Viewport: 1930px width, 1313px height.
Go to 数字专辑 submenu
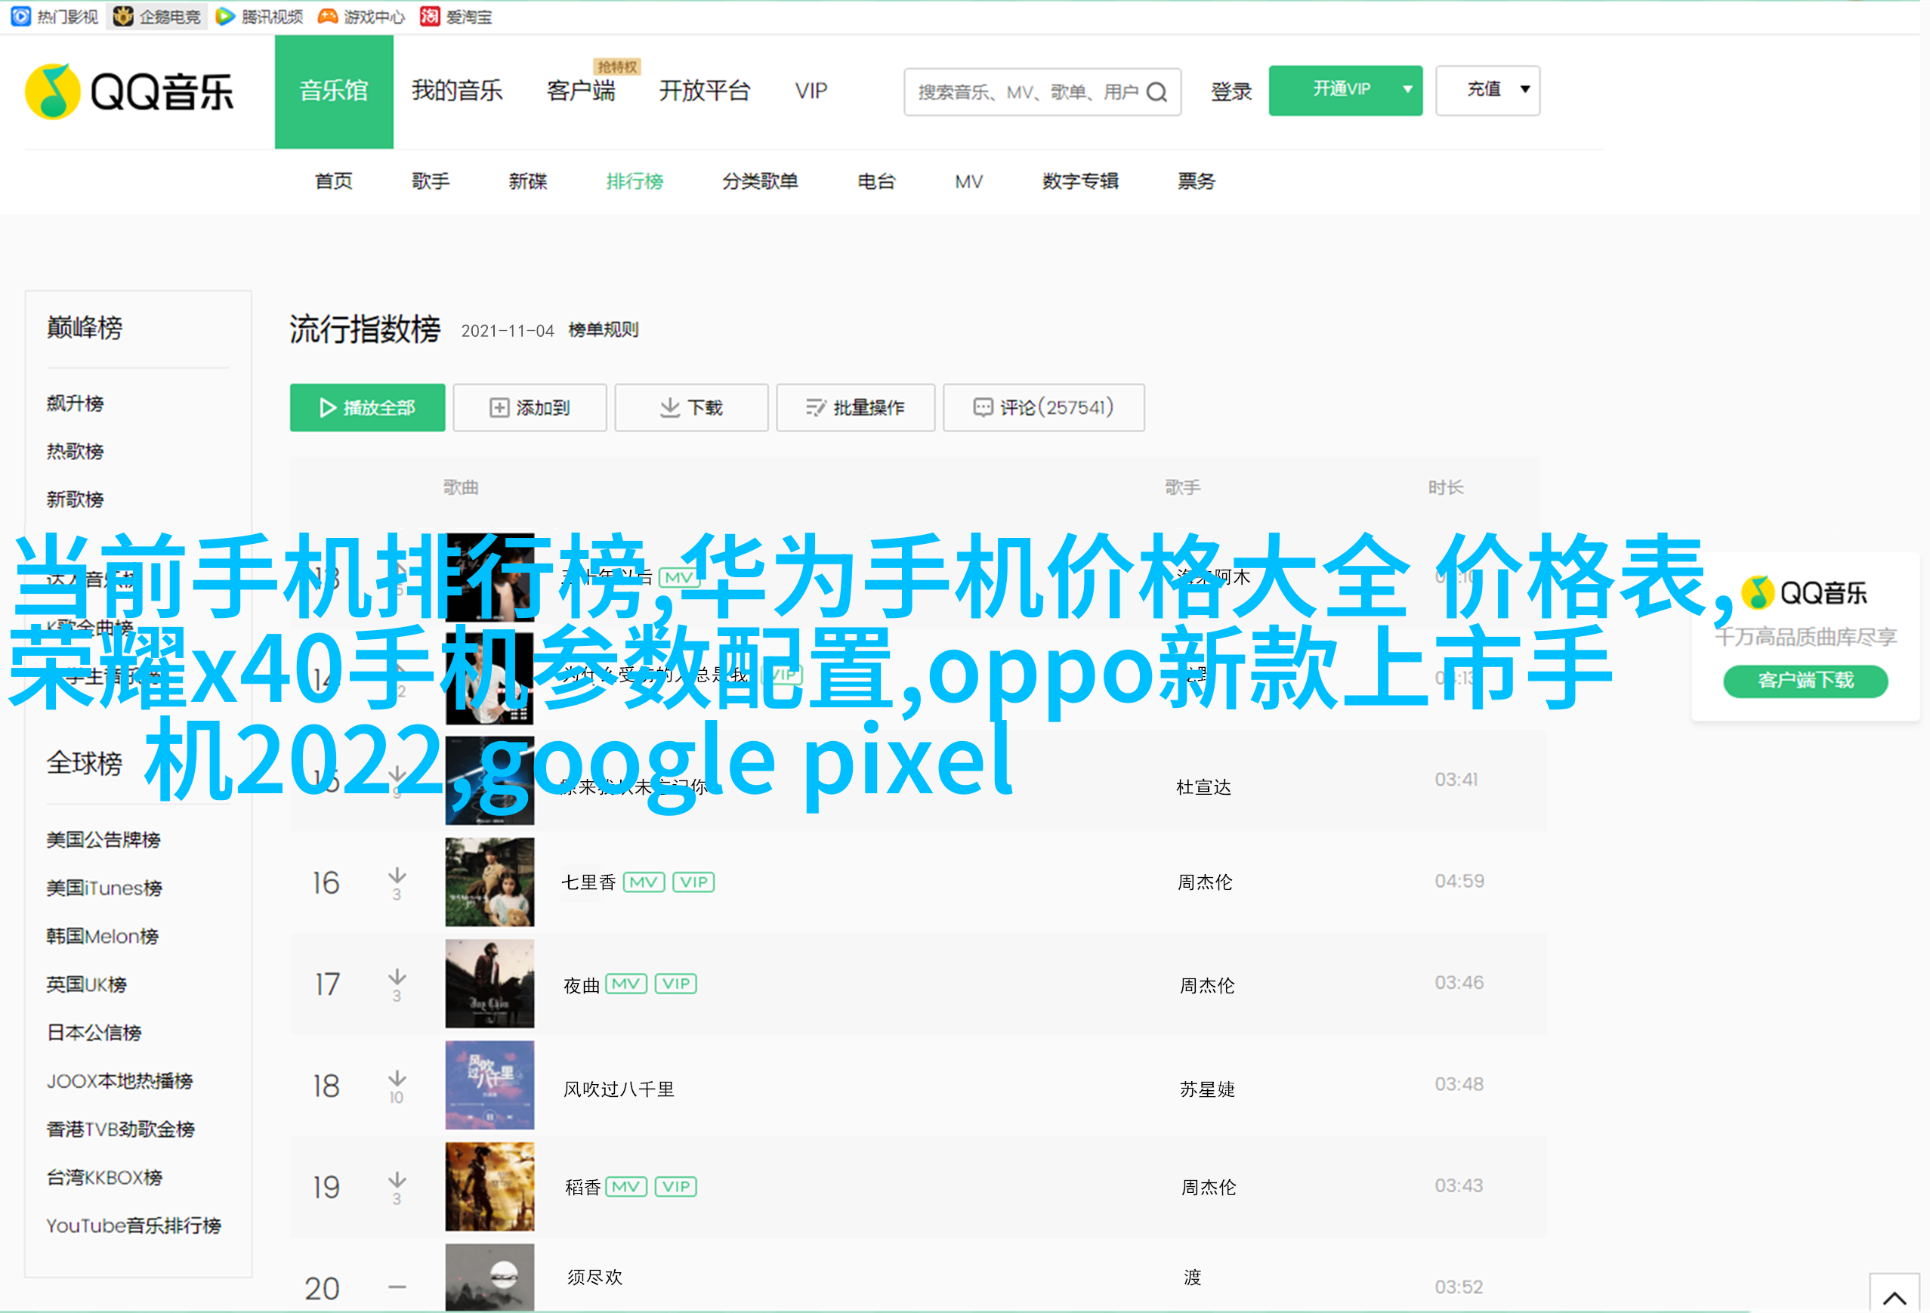click(x=1080, y=181)
